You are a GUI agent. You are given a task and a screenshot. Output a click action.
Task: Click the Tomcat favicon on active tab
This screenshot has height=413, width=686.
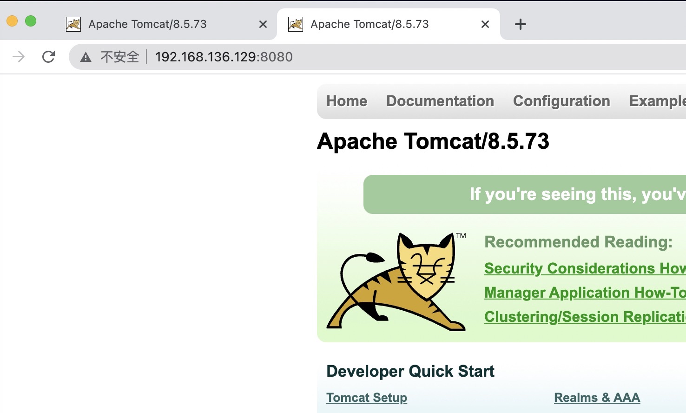[296, 24]
